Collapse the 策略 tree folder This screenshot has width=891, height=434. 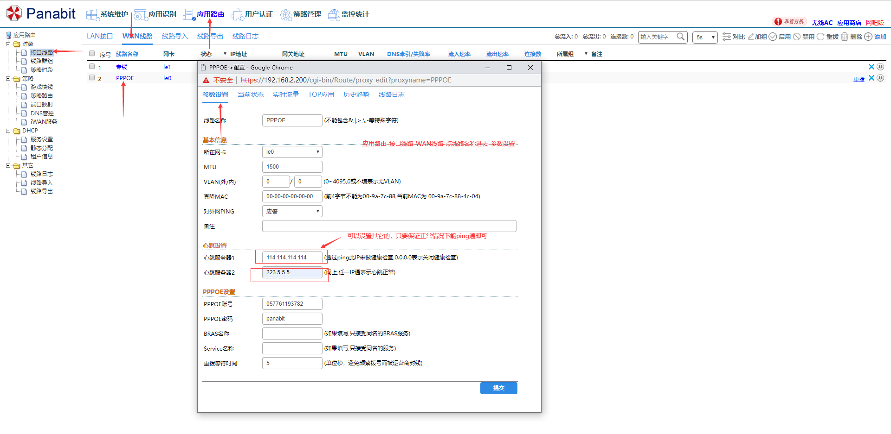click(8, 79)
